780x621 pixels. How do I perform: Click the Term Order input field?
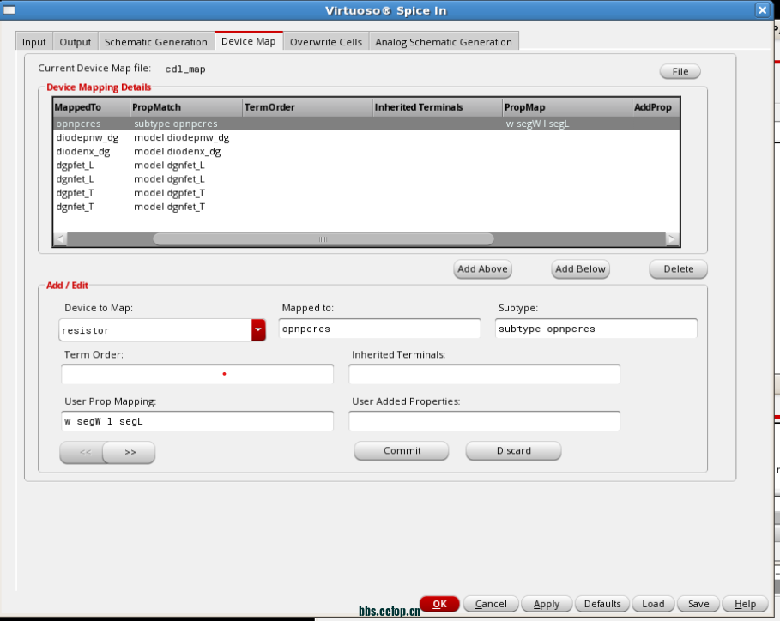tap(197, 374)
